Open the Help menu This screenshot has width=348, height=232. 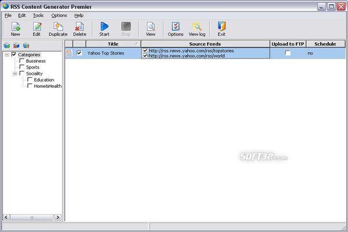click(x=79, y=15)
